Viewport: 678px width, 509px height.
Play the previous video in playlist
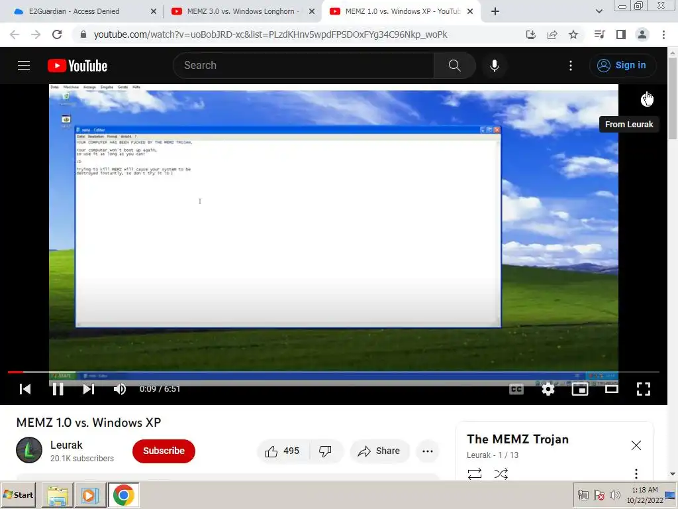point(25,388)
